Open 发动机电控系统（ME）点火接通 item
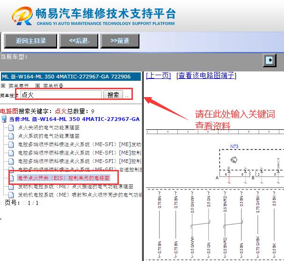Viewport: 284px width, 261px height. tap(75, 186)
